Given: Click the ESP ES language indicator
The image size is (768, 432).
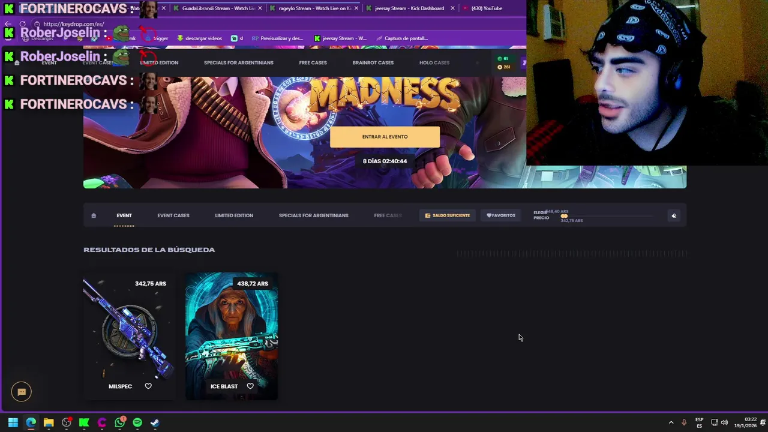Looking at the screenshot, I should coord(699,422).
